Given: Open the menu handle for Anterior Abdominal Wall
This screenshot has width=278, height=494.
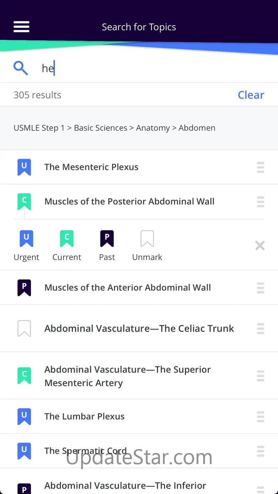Looking at the screenshot, I should (261, 288).
